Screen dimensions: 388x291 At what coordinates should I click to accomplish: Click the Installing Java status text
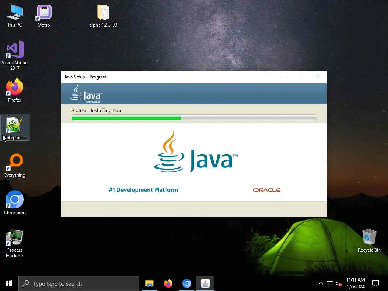coord(106,110)
